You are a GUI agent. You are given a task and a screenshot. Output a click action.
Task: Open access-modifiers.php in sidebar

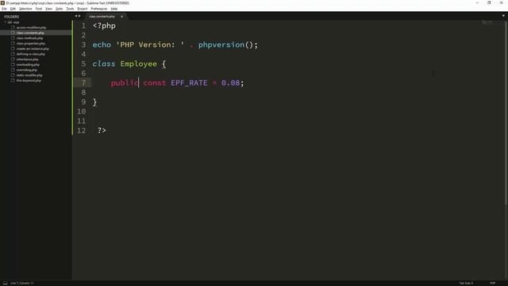31,28
